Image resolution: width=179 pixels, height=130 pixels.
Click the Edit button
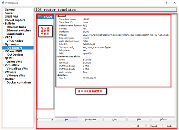(139, 119)
